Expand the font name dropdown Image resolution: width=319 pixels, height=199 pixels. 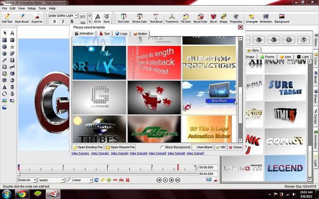[76, 15]
